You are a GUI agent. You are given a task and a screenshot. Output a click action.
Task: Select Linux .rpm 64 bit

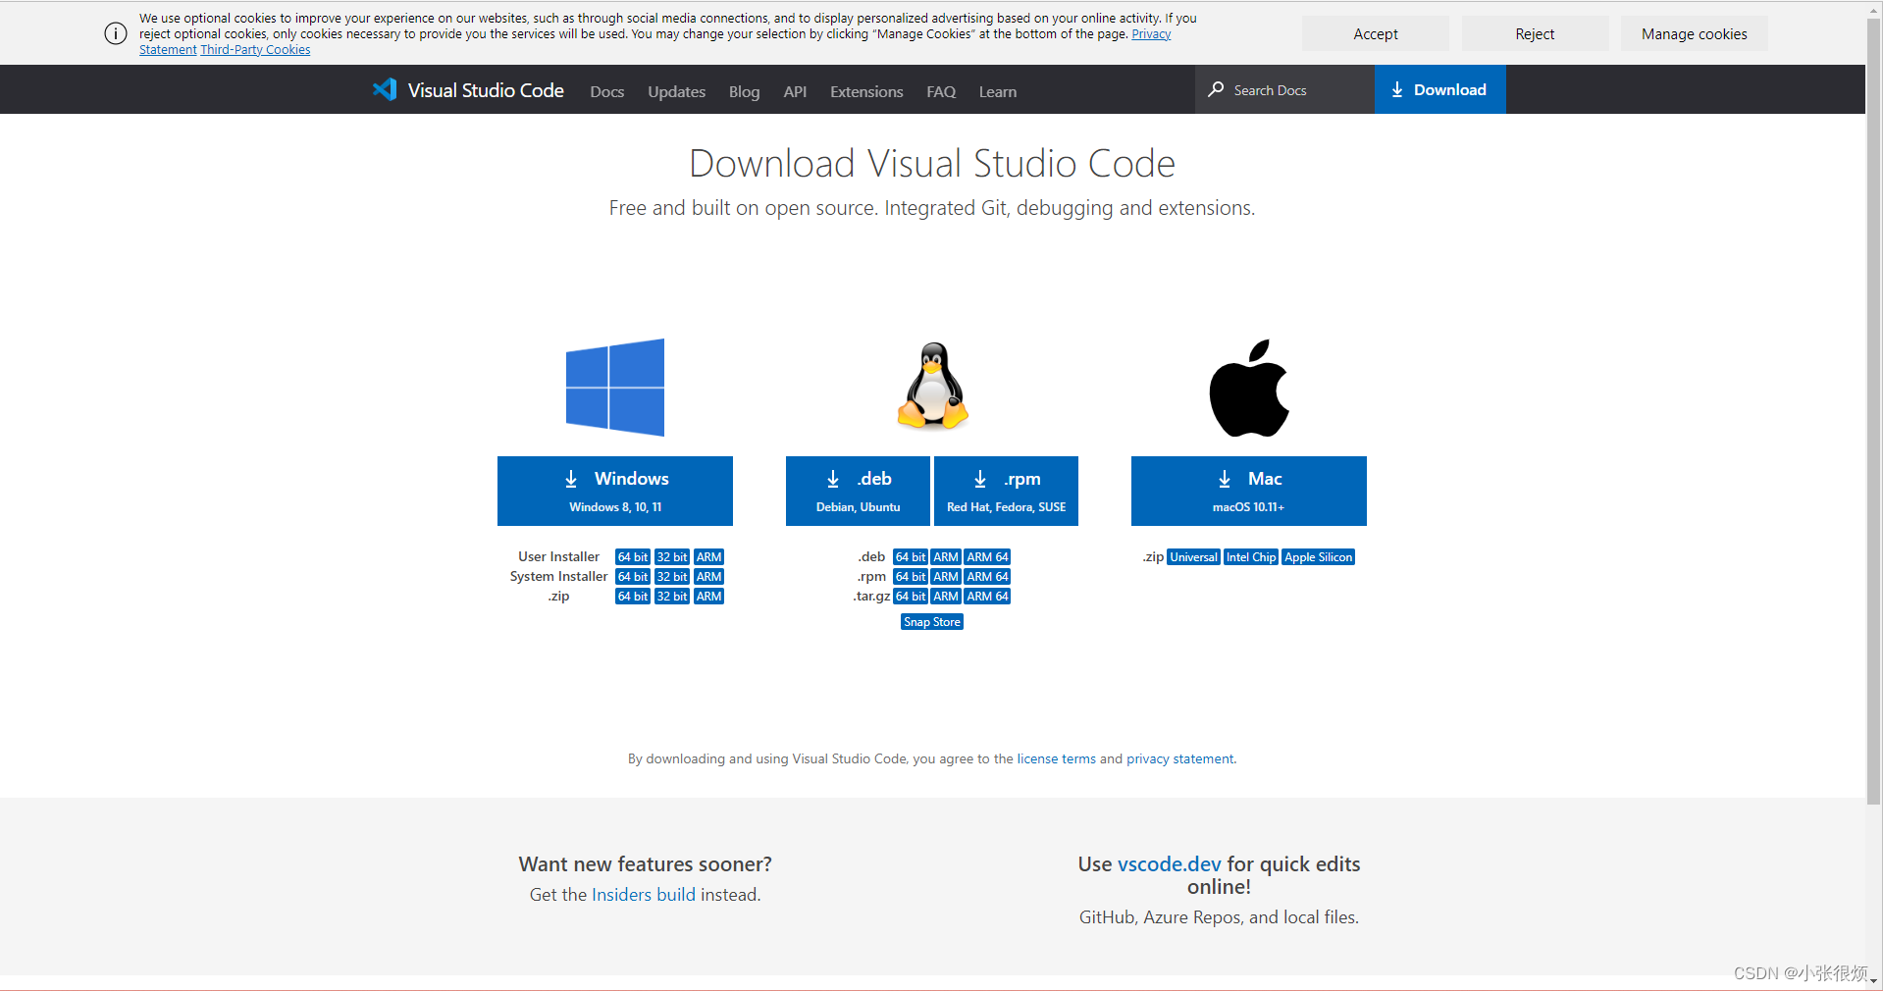click(911, 577)
